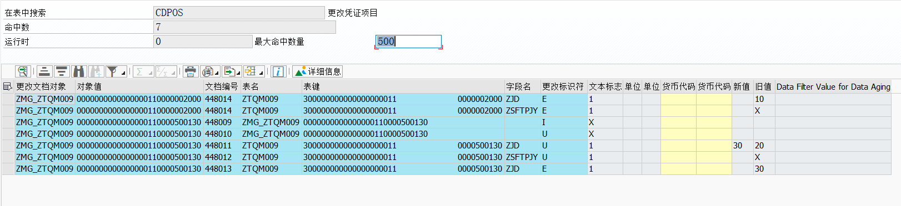Select document number cell 448010
Image resolution: width=901 pixels, height=206 pixels.
point(222,134)
